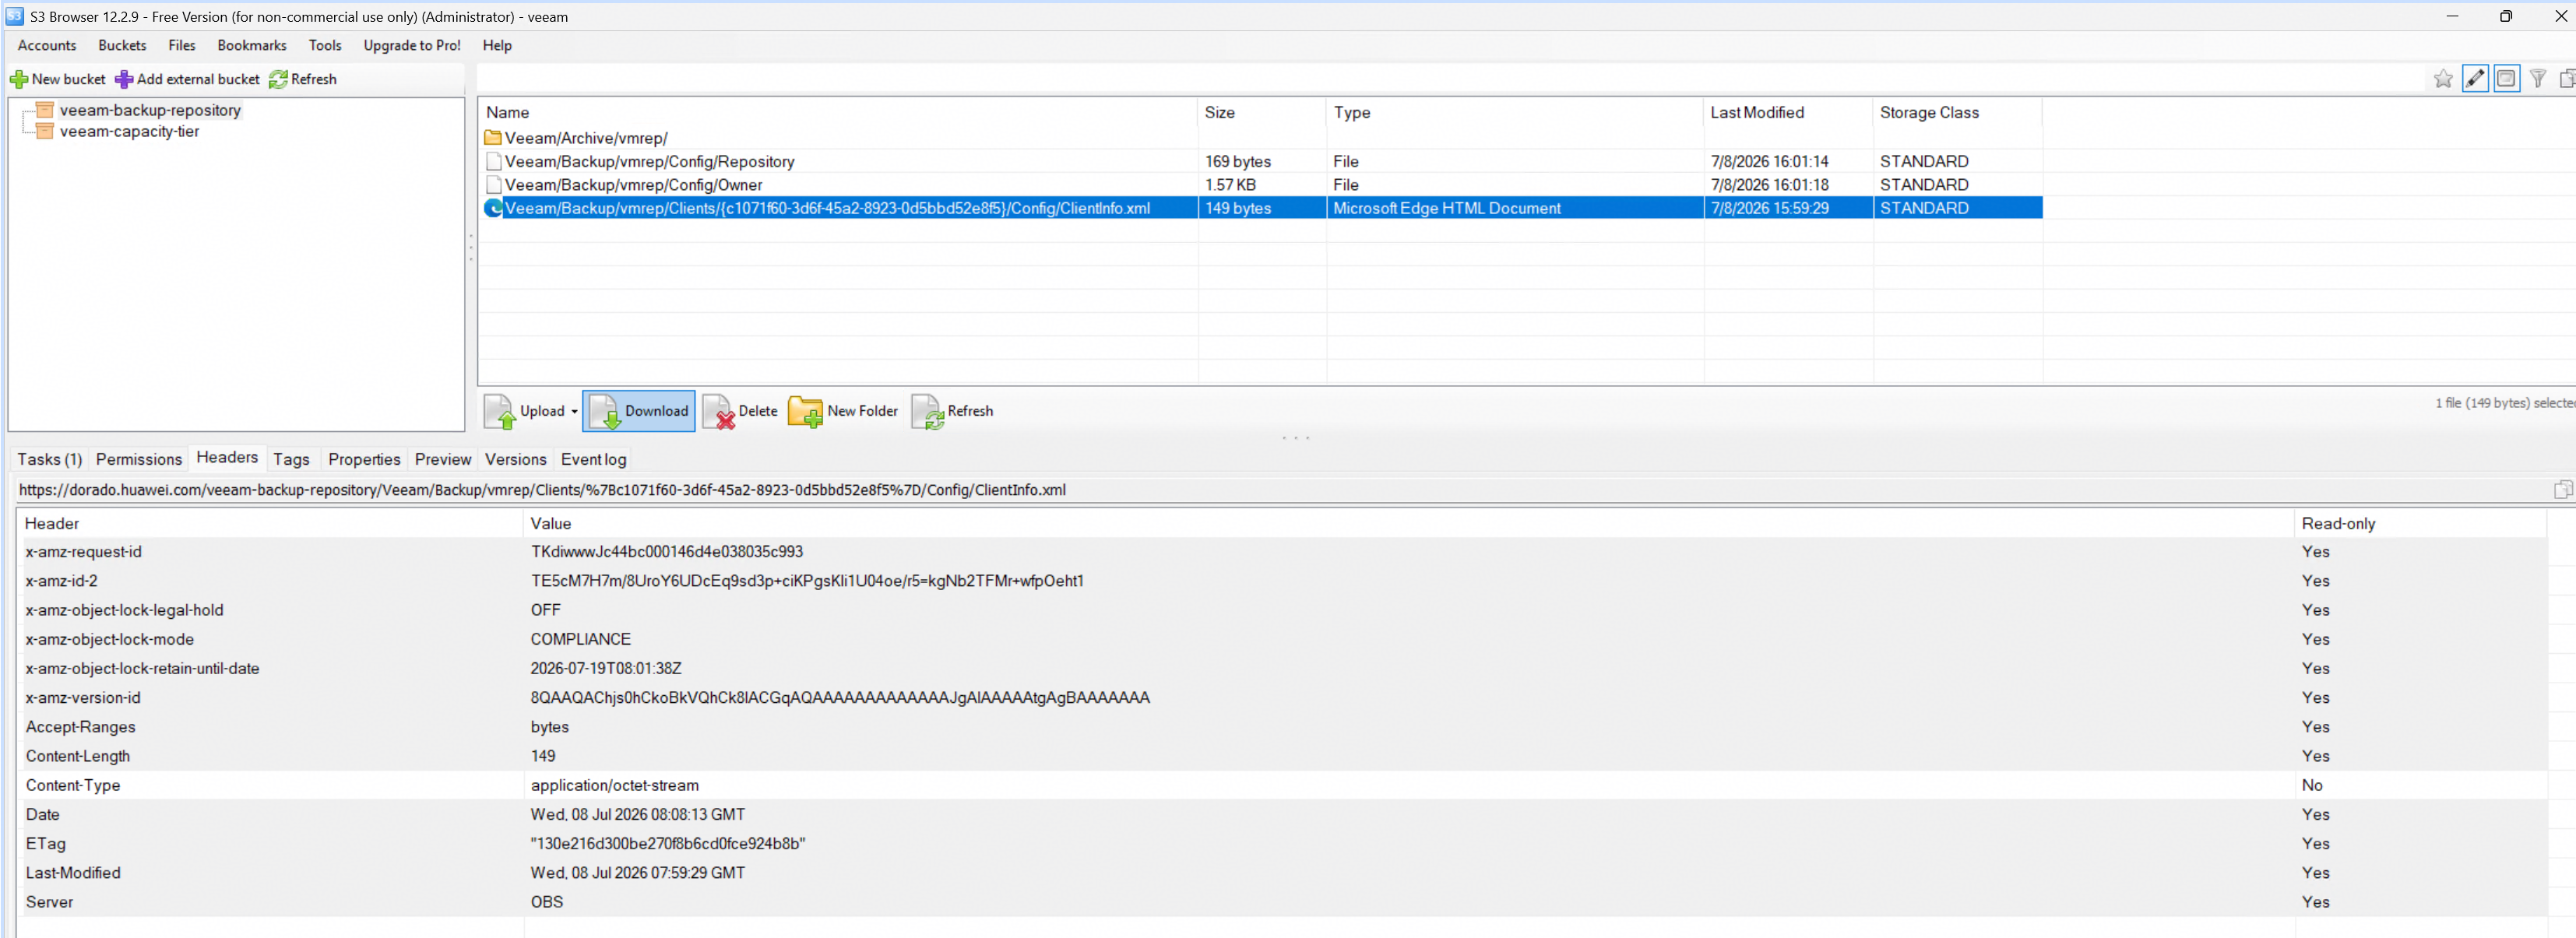Copy the object URL with the copy icon
Screen dimensions: 2576x938
tap(2563, 490)
